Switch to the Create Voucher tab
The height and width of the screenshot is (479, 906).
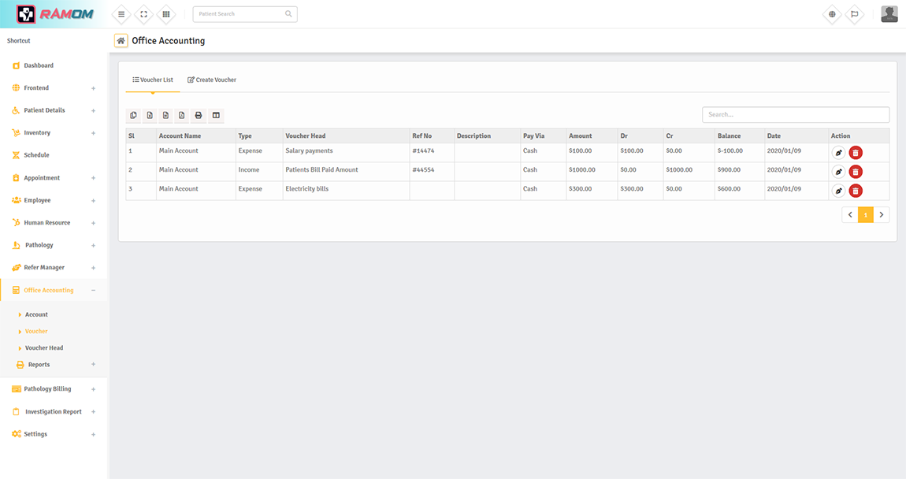click(x=212, y=80)
